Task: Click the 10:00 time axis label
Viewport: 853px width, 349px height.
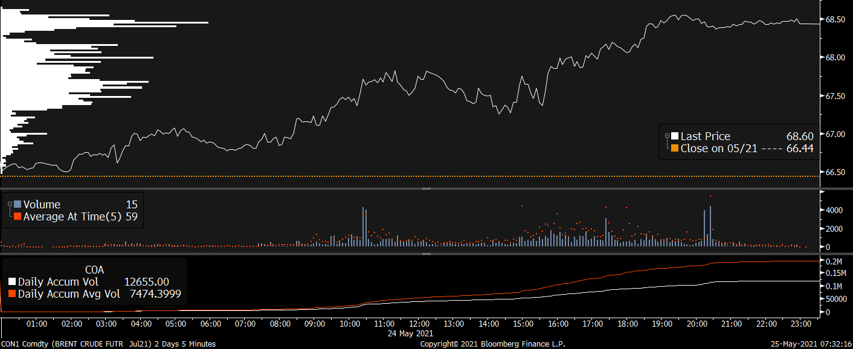Action: [x=350, y=324]
